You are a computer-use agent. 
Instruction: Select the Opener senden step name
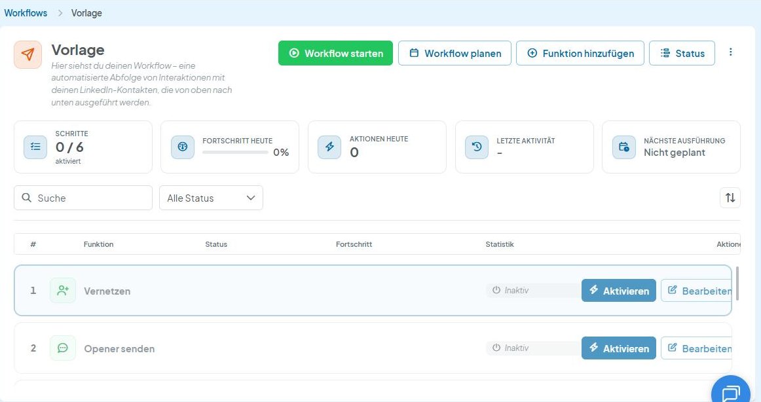pos(119,349)
